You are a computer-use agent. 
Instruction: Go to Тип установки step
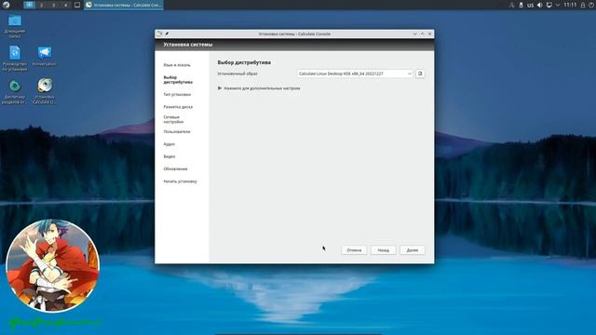point(177,95)
